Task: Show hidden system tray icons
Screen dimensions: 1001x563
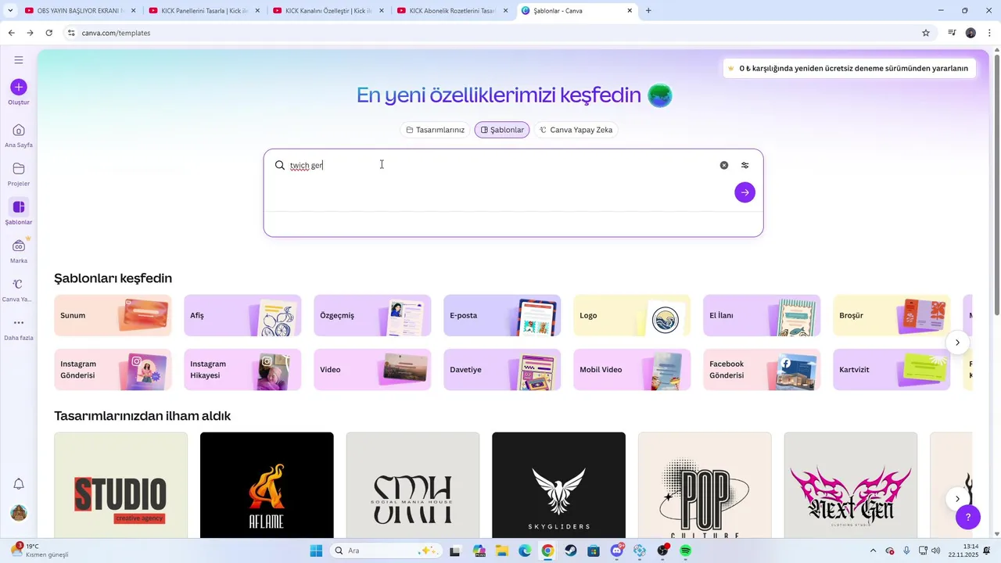Action: (874, 550)
